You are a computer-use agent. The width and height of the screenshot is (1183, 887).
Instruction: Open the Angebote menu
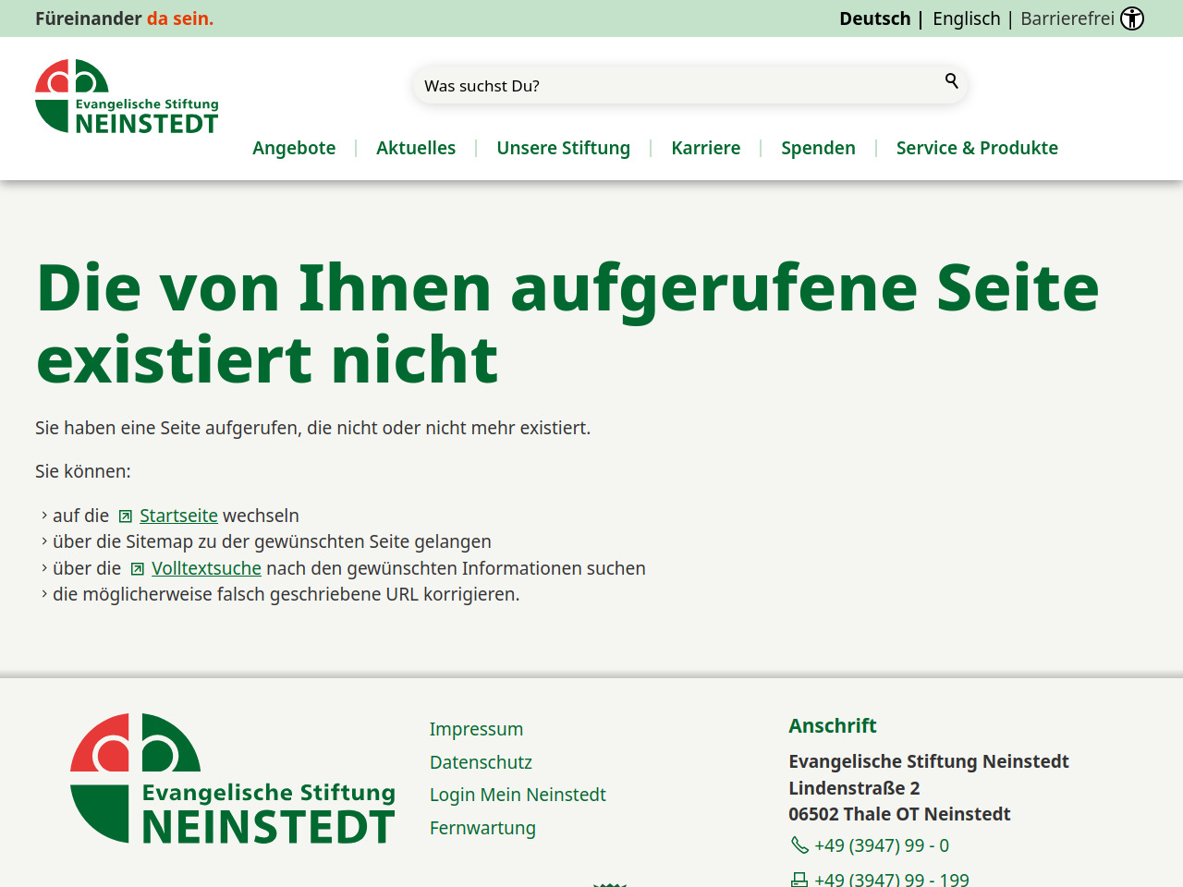point(294,148)
